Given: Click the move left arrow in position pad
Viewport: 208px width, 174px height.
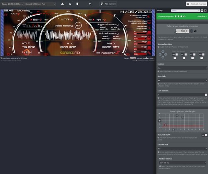Looking at the screenshot, I should click(160, 54).
